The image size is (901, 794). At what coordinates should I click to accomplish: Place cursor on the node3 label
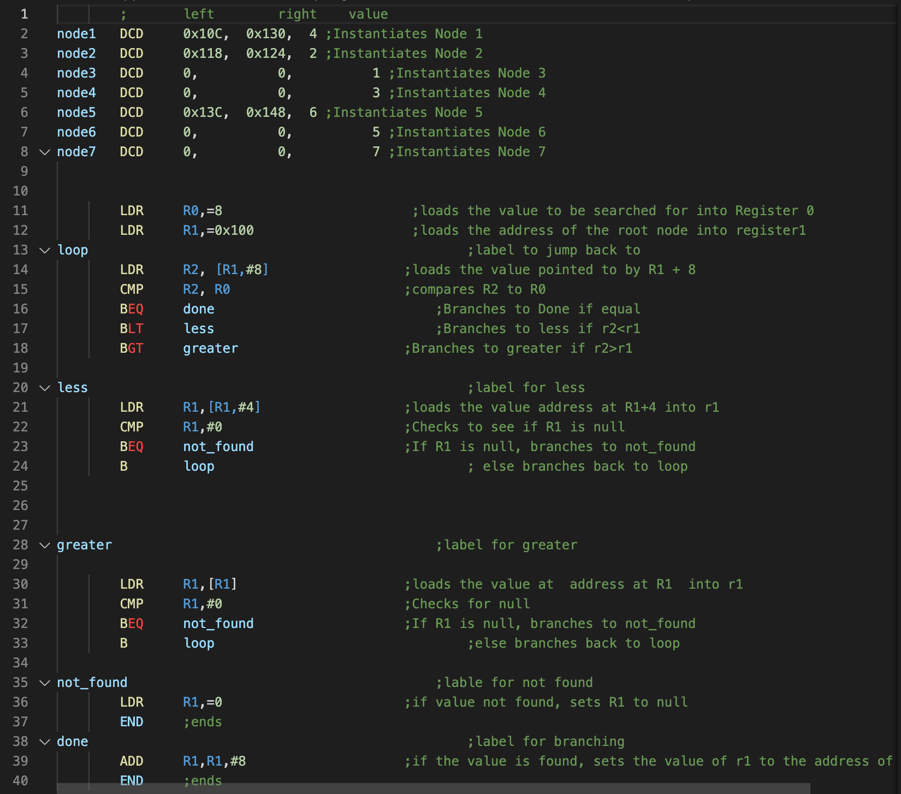(76, 73)
